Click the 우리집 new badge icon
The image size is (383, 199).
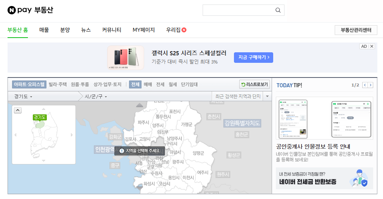(184, 30)
